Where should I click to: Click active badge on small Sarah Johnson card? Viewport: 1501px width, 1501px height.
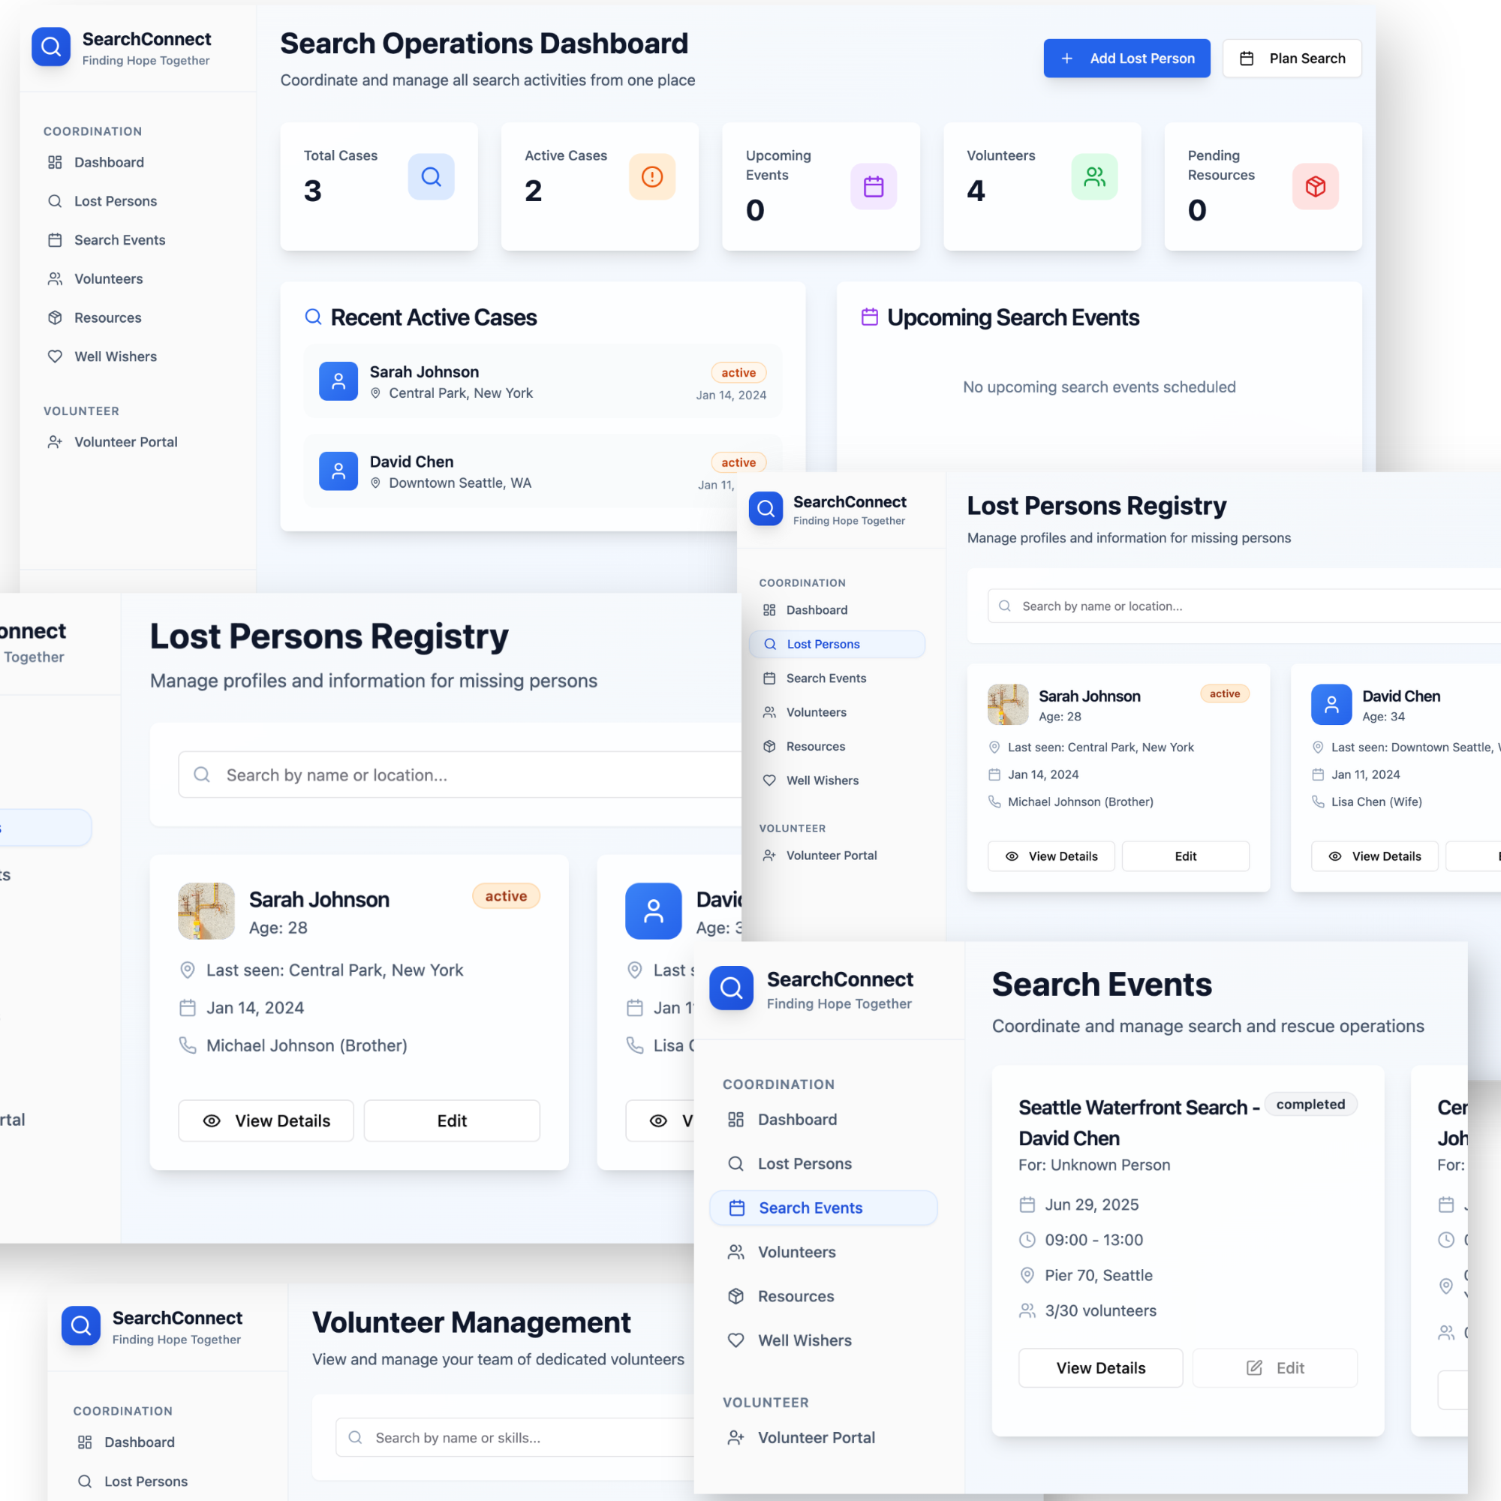1224,693
